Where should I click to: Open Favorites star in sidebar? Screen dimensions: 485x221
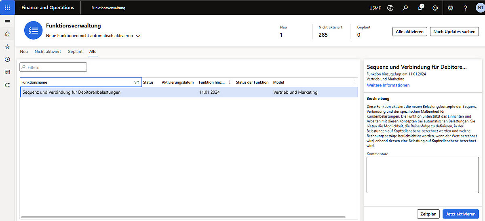tap(7, 47)
